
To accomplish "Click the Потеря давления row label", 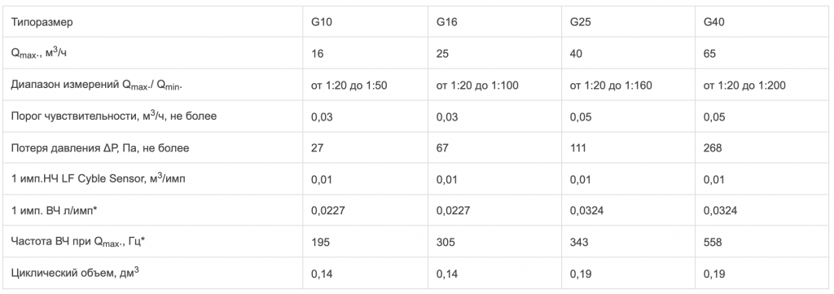I will click(99, 147).
